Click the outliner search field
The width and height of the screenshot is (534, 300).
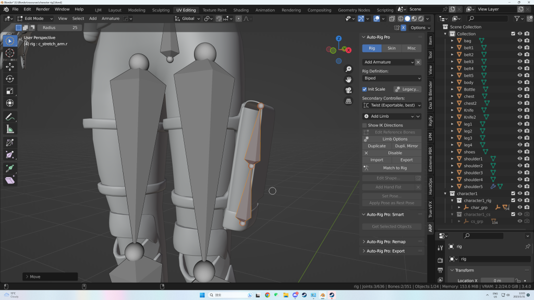pyautogui.click(x=488, y=19)
